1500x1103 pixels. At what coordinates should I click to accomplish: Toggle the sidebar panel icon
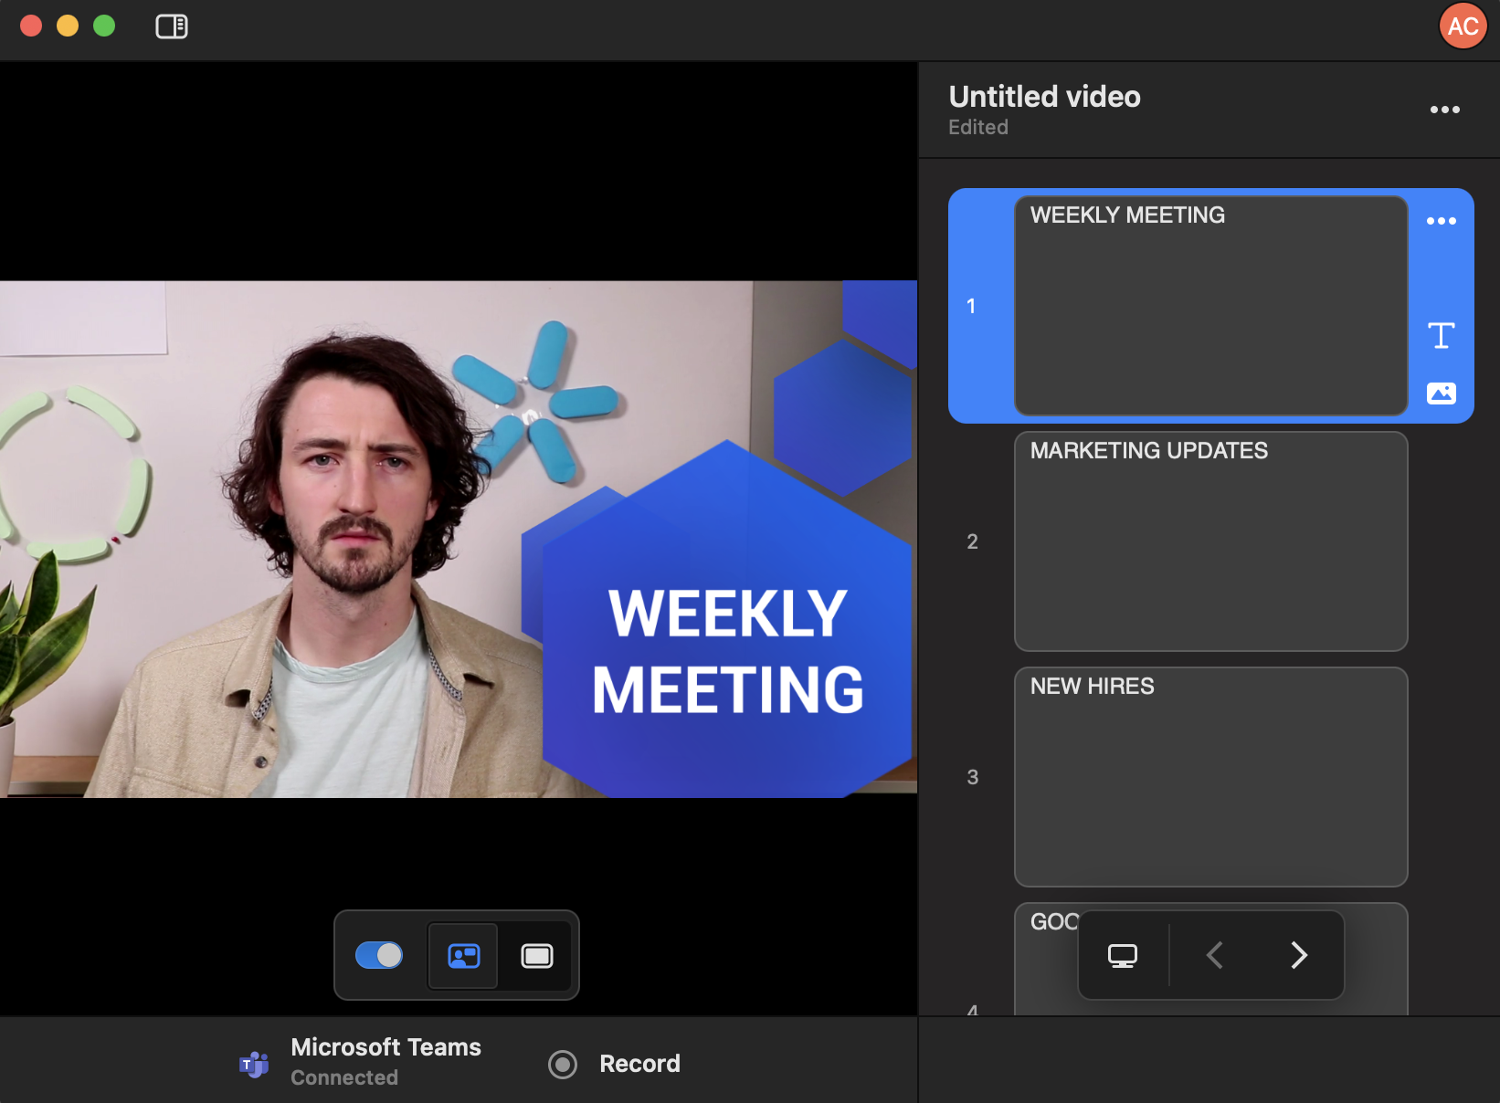pyautogui.click(x=172, y=26)
